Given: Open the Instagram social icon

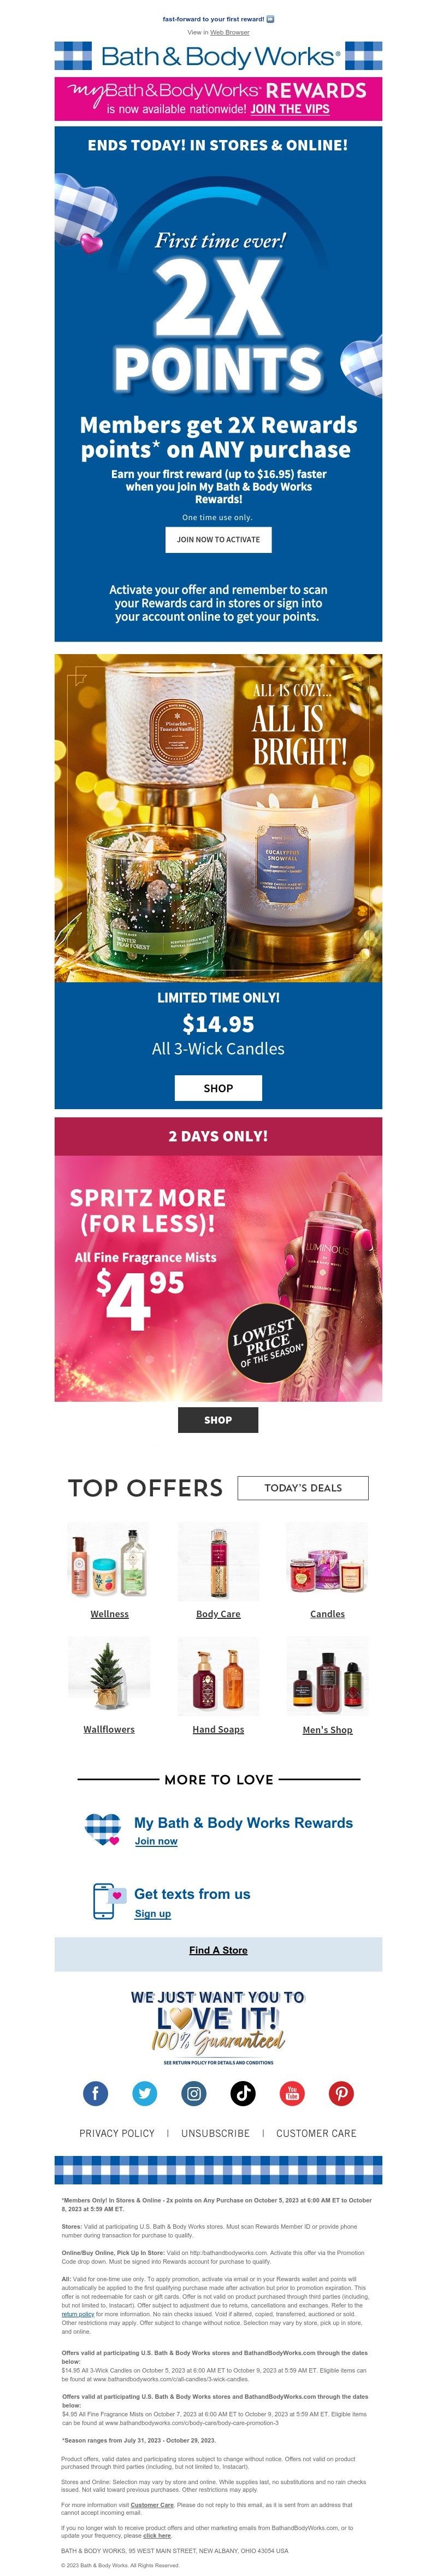Looking at the screenshot, I should click(193, 2093).
